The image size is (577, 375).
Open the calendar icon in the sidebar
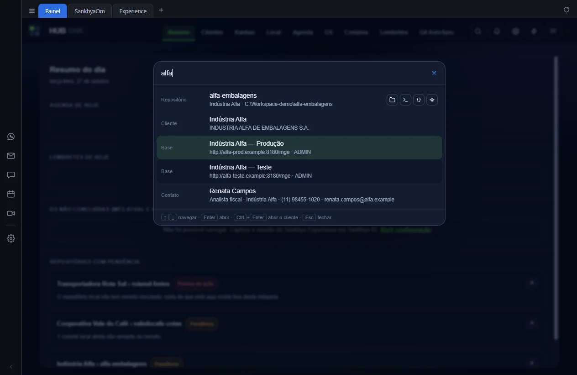pyautogui.click(x=11, y=194)
